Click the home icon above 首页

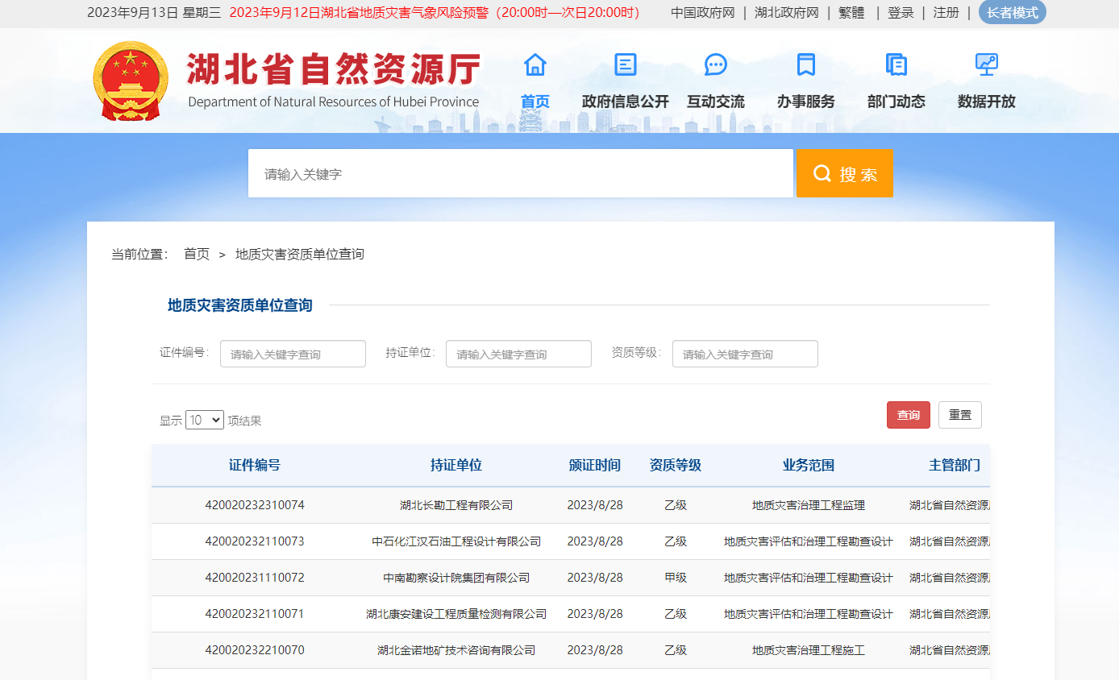pos(535,64)
